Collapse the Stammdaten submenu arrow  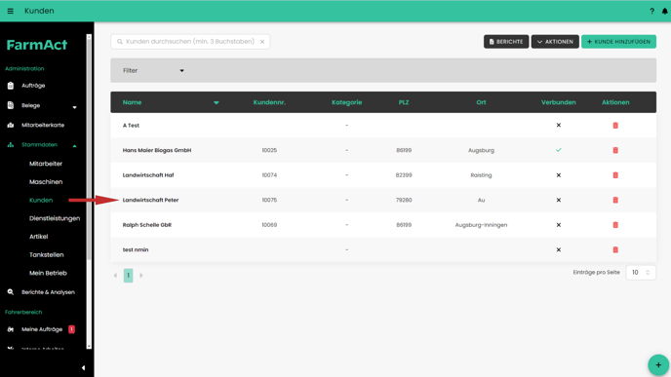click(x=74, y=146)
